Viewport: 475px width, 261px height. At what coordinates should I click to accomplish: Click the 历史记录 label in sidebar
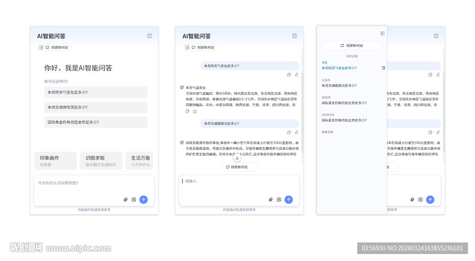(x=352, y=56)
